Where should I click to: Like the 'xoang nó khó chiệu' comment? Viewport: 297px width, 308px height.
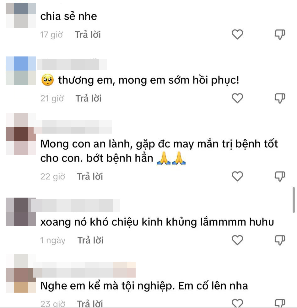coord(237,240)
